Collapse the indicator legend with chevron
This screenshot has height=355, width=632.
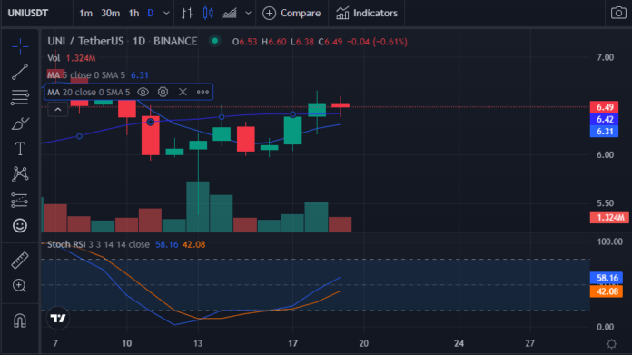57,110
